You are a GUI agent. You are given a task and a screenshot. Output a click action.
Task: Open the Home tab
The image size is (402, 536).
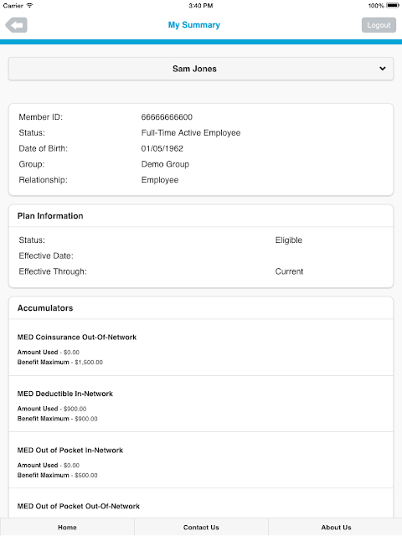point(67,527)
